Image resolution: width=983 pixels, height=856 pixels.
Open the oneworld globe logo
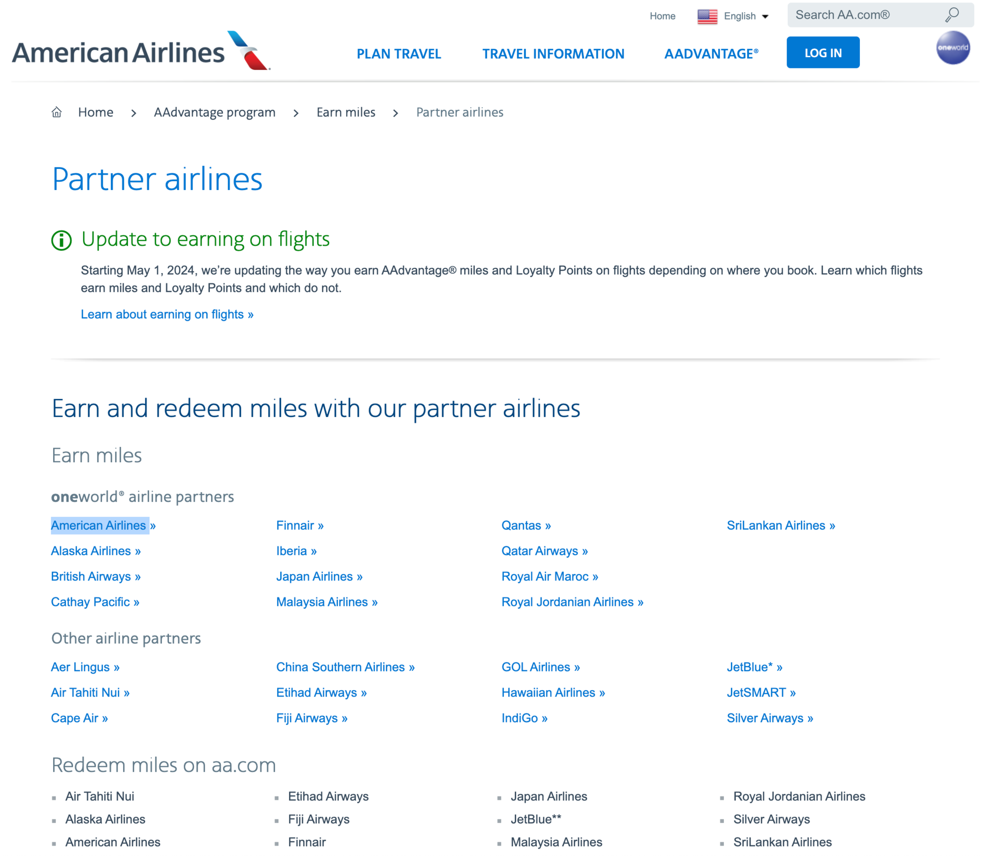(952, 48)
